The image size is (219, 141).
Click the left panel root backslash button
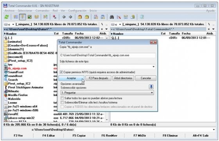[x=102, y=24]
